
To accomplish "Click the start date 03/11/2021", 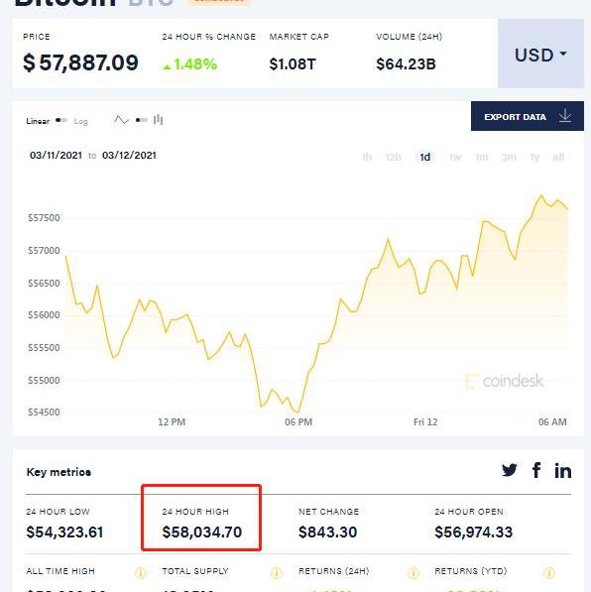I will [56, 156].
